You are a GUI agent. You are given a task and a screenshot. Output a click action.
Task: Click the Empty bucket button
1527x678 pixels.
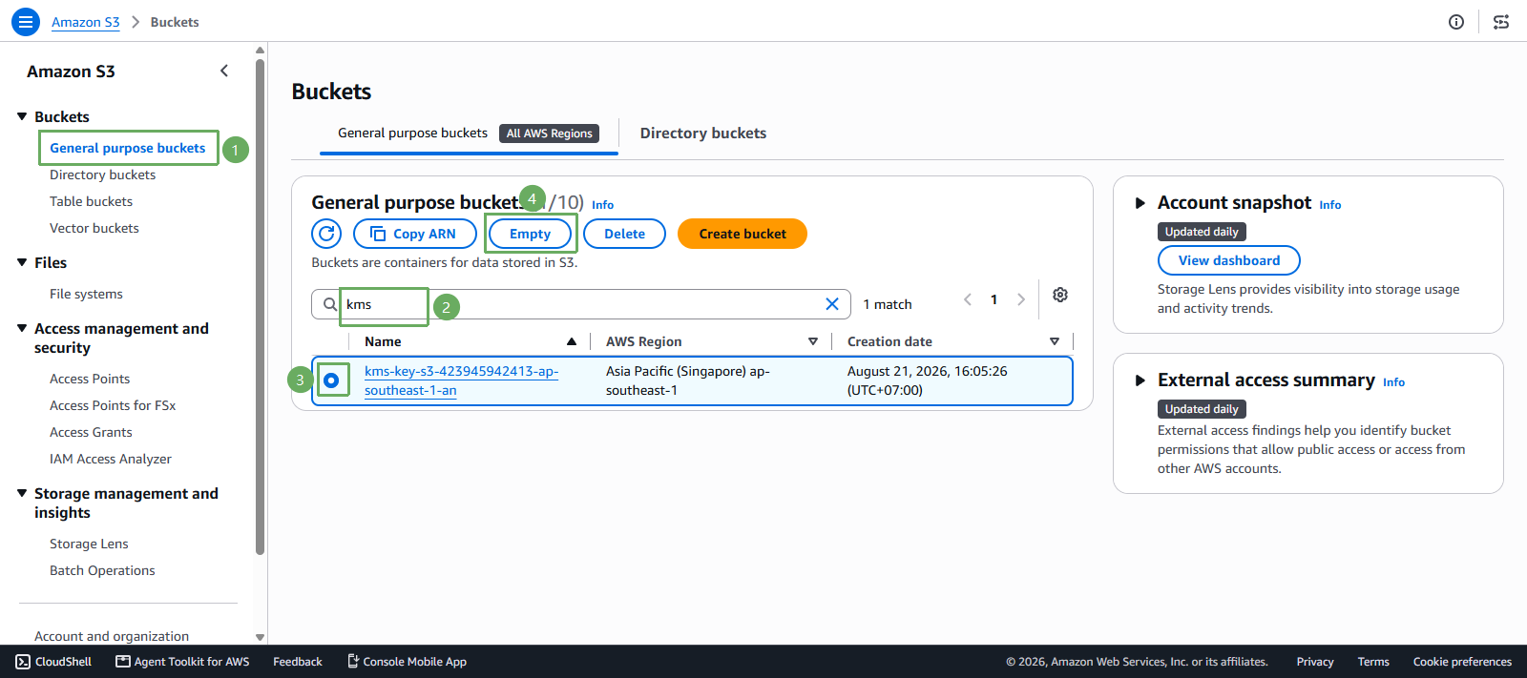click(x=531, y=234)
